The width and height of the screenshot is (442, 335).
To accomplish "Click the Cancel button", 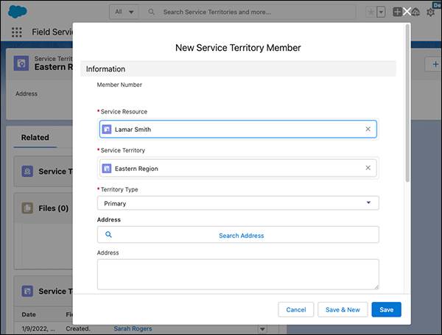I will tap(295, 310).
